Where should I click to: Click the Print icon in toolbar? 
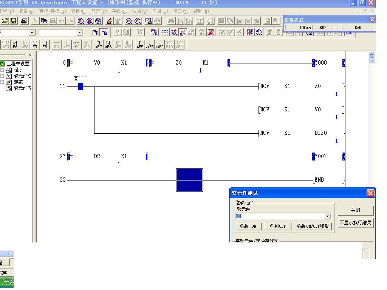(x=24, y=21)
